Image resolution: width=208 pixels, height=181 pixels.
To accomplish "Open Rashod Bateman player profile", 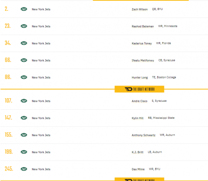I will pyautogui.click(x=143, y=26).
